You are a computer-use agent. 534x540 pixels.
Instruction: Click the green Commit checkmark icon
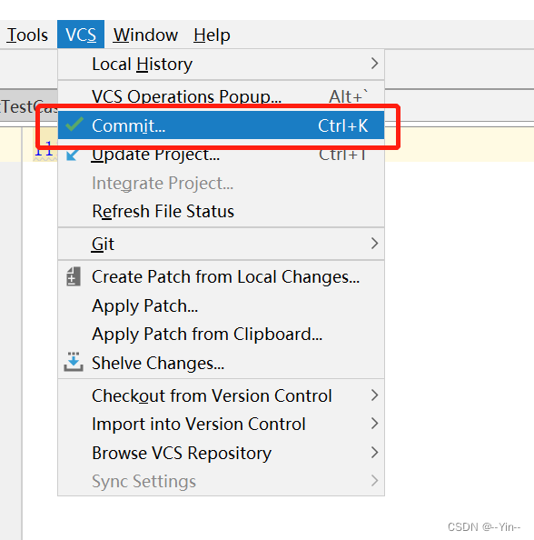pyautogui.click(x=74, y=125)
